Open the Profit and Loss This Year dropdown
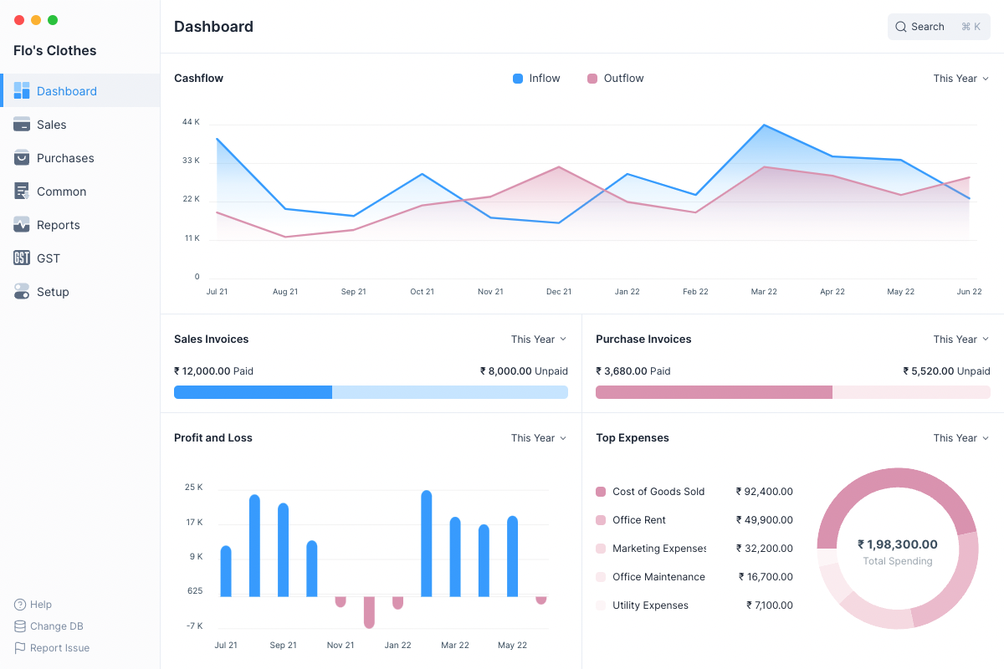This screenshot has width=1004, height=669. tap(538, 437)
